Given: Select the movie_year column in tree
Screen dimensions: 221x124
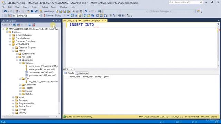Looking at the screenshot, I should 42,69.
